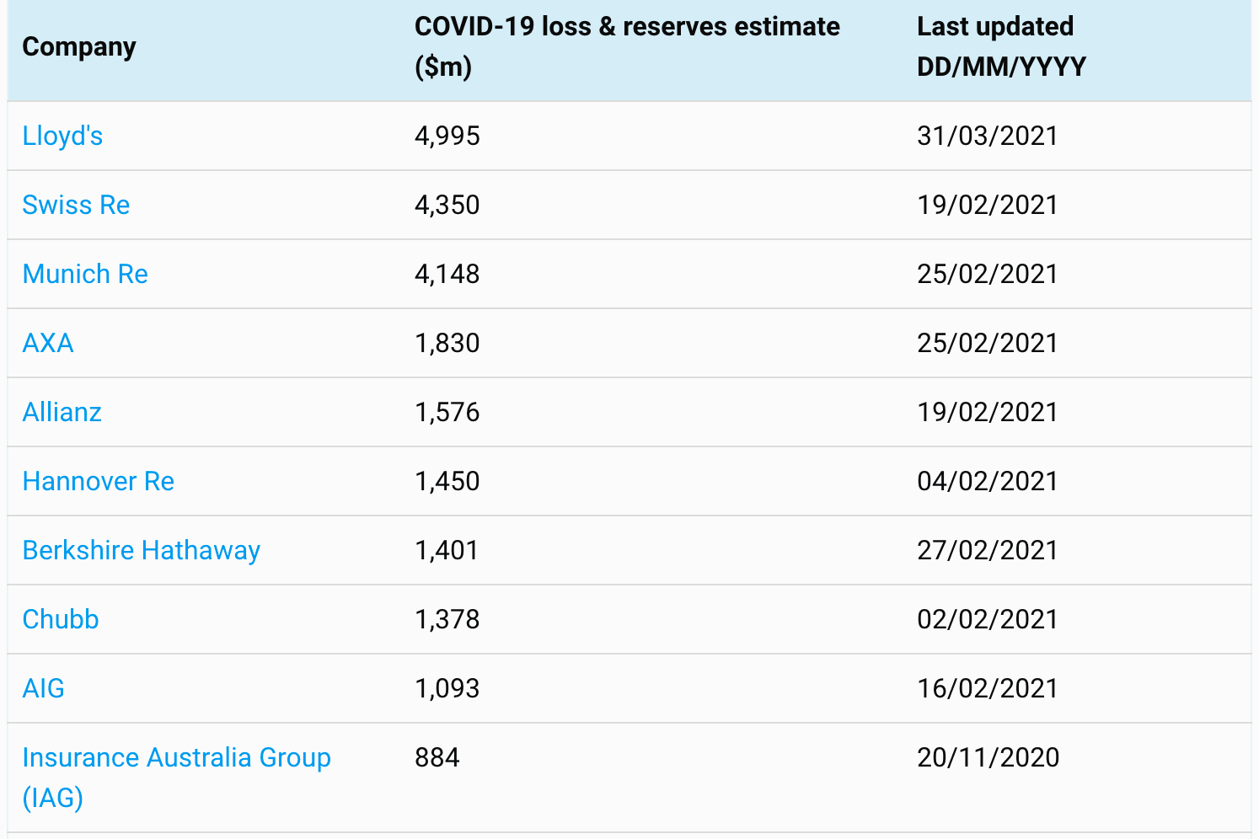Click the Company column header
This screenshot has width=1259, height=839.
[79, 47]
